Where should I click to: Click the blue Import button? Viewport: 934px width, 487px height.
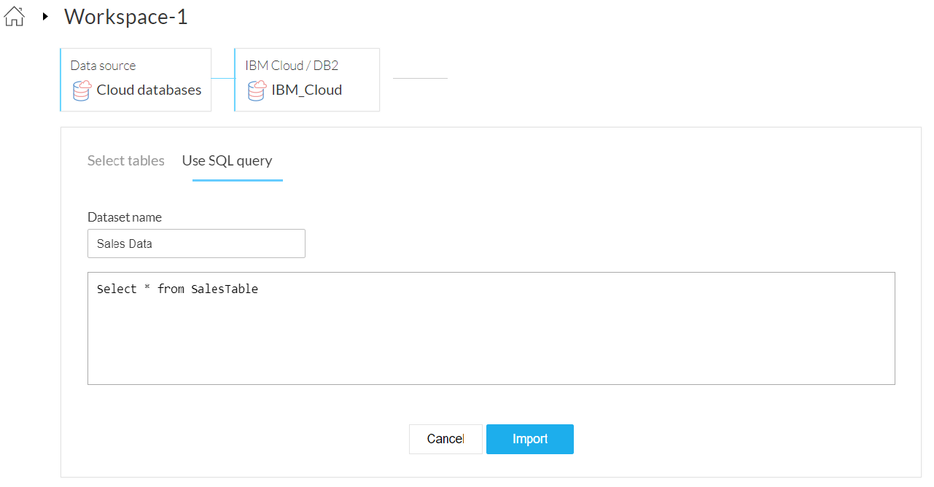click(x=529, y=439)
